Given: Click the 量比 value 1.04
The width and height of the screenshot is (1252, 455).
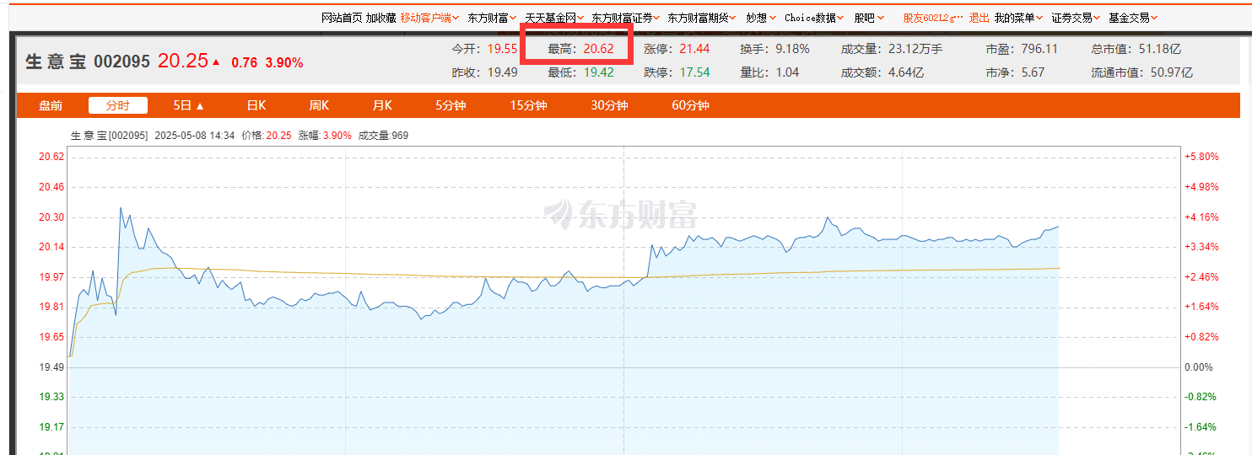Looking at the screenshot, I should click(787, 72).
